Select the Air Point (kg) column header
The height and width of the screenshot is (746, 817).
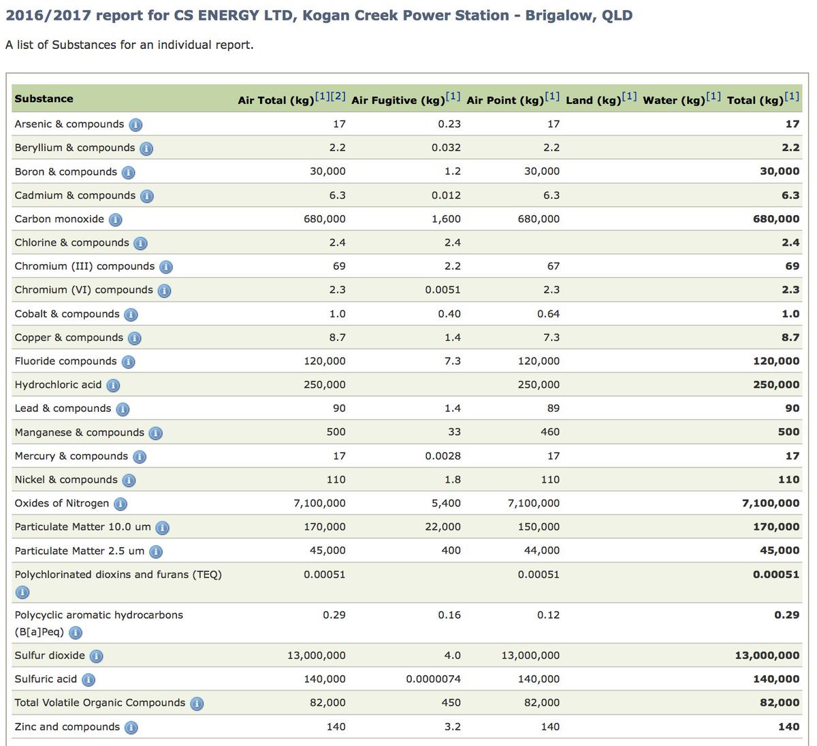(506, 101)
